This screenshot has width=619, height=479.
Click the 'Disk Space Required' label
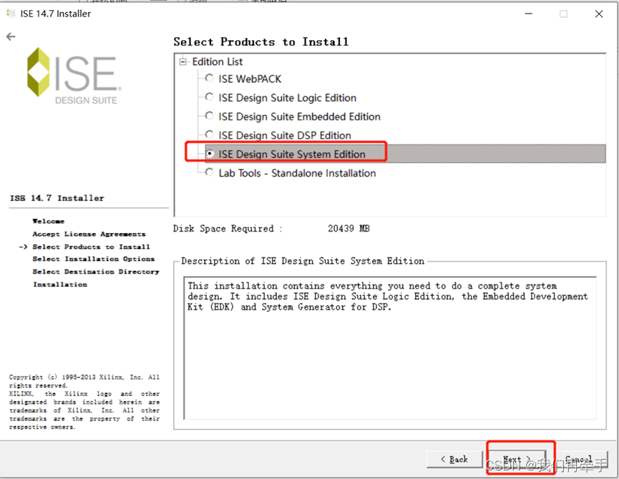click(228, 229)
